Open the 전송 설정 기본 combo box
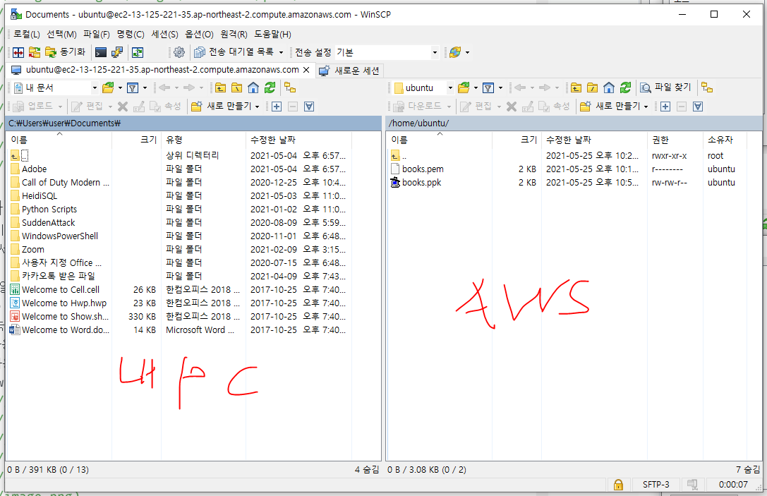Image resolution: width=767 pixels, height=496 pixels. tap(387, 52)
